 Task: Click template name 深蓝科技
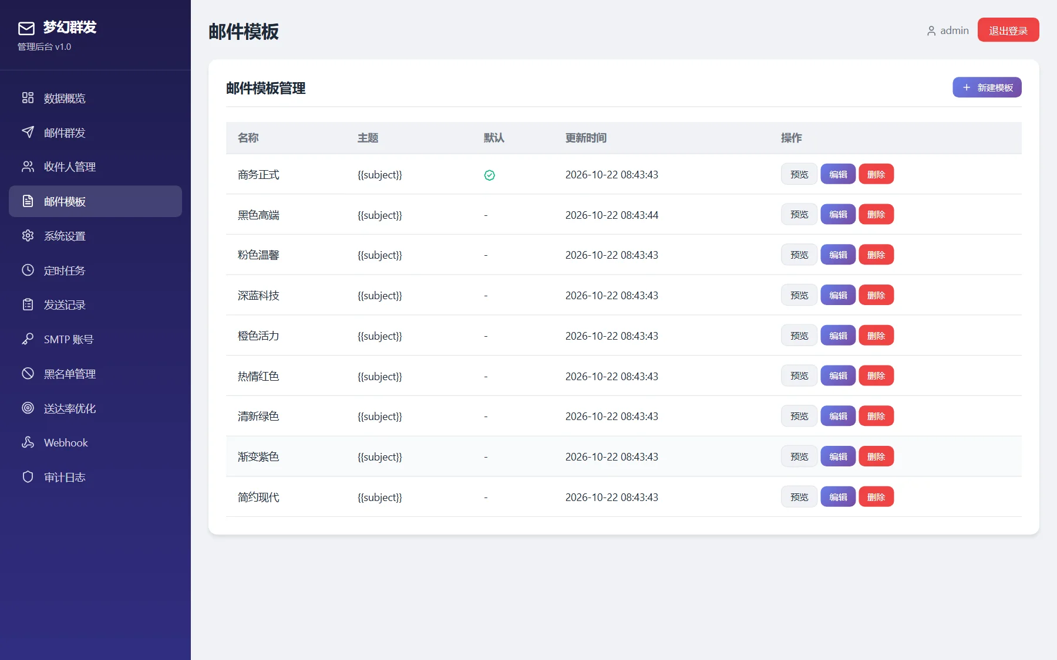[x=258, y=295]
